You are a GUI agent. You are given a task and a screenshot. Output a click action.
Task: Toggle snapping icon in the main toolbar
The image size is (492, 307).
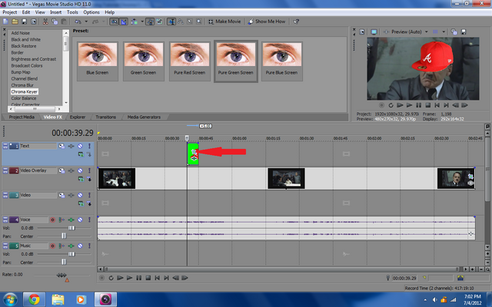click(114, 21)
